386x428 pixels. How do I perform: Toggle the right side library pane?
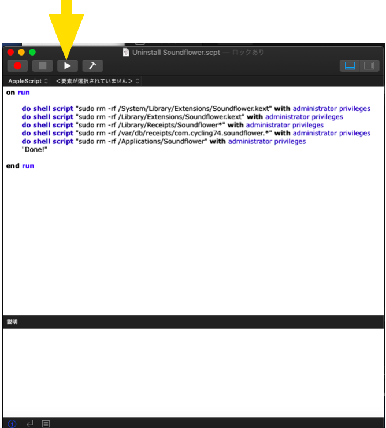[369, 66]
